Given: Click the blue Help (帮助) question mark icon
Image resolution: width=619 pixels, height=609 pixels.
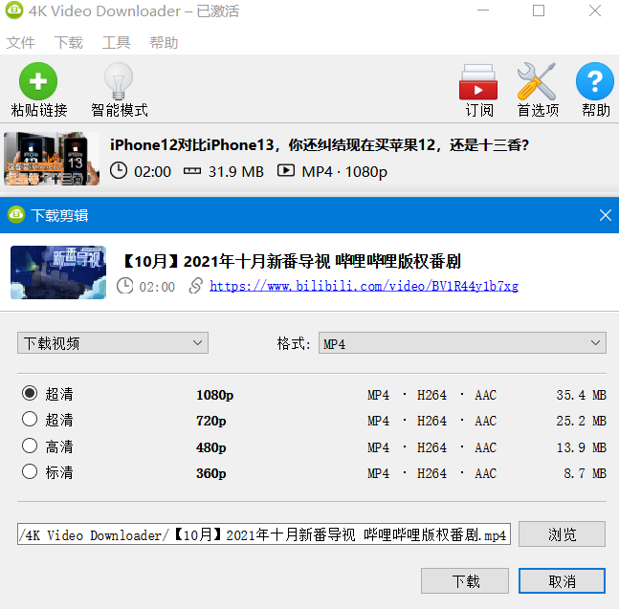Looking at the screenshot, I should click(595, 81).
